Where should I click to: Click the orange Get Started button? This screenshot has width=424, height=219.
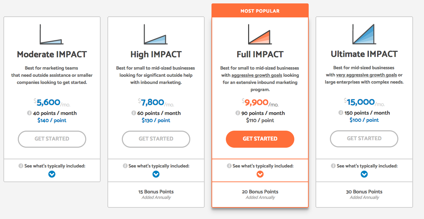[260, 139]
